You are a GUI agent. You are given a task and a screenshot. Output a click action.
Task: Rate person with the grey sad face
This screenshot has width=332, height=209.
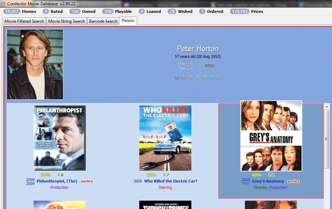[191, 77]
